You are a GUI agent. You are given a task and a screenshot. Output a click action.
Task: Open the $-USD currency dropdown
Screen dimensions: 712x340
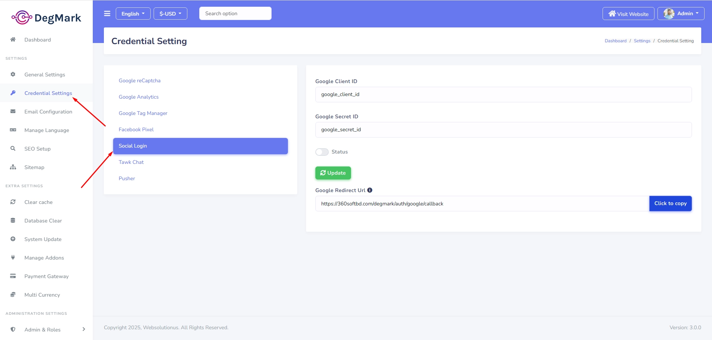click(171, 14)
